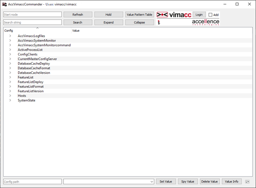Expand the SystemState node

(x=10, y=100)
